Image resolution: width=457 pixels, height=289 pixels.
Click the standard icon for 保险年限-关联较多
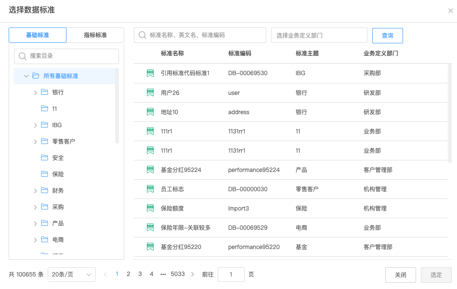click(x=150, y=227)
